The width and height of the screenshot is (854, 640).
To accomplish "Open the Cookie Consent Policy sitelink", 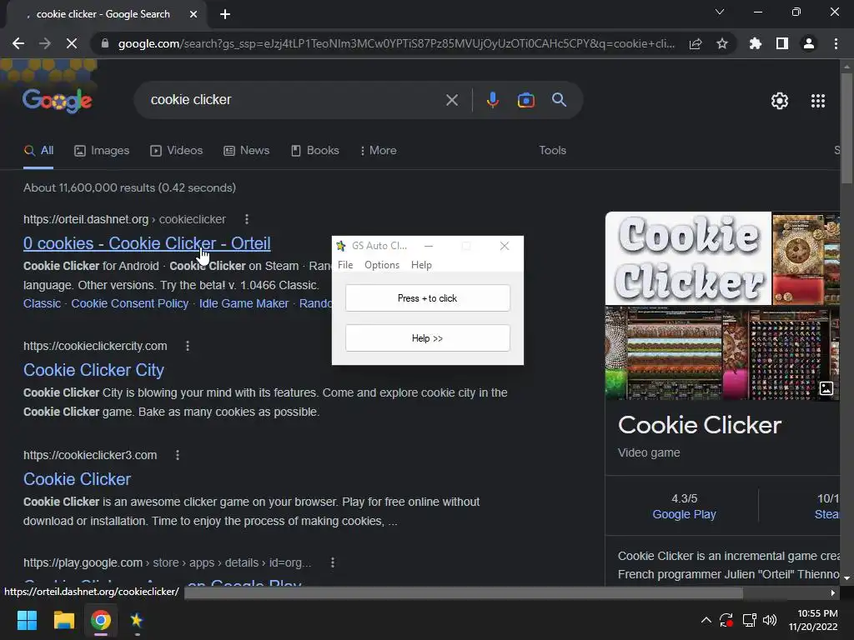I will 129,303.
